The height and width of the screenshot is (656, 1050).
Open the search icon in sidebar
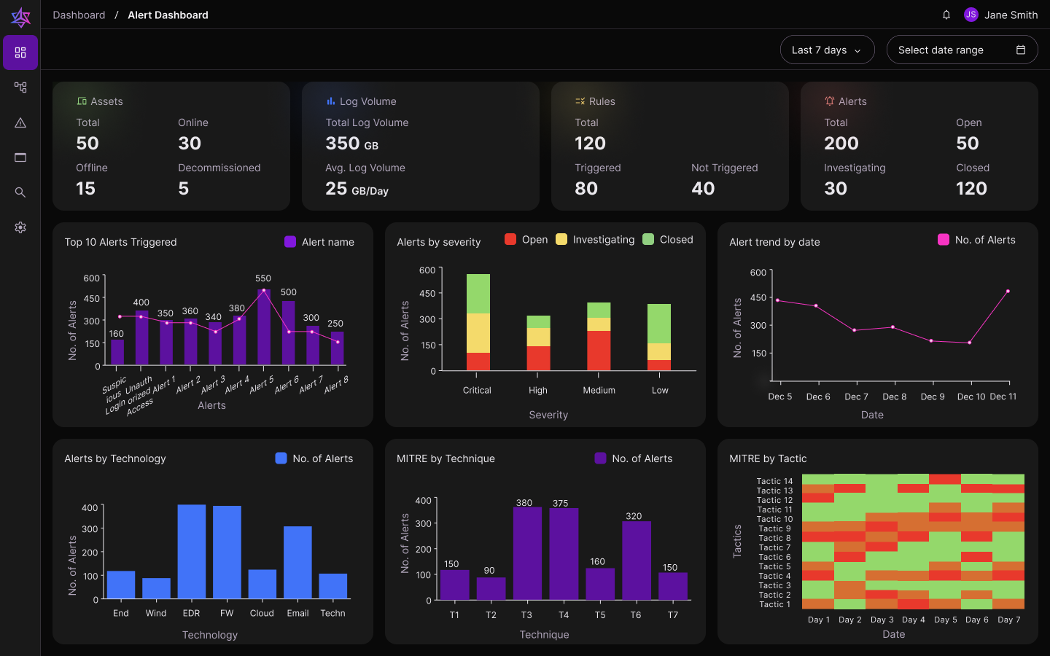click(x=20, y=192)
